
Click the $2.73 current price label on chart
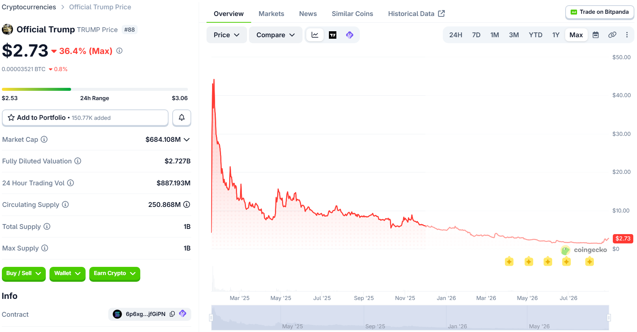(x=623, y=239)
